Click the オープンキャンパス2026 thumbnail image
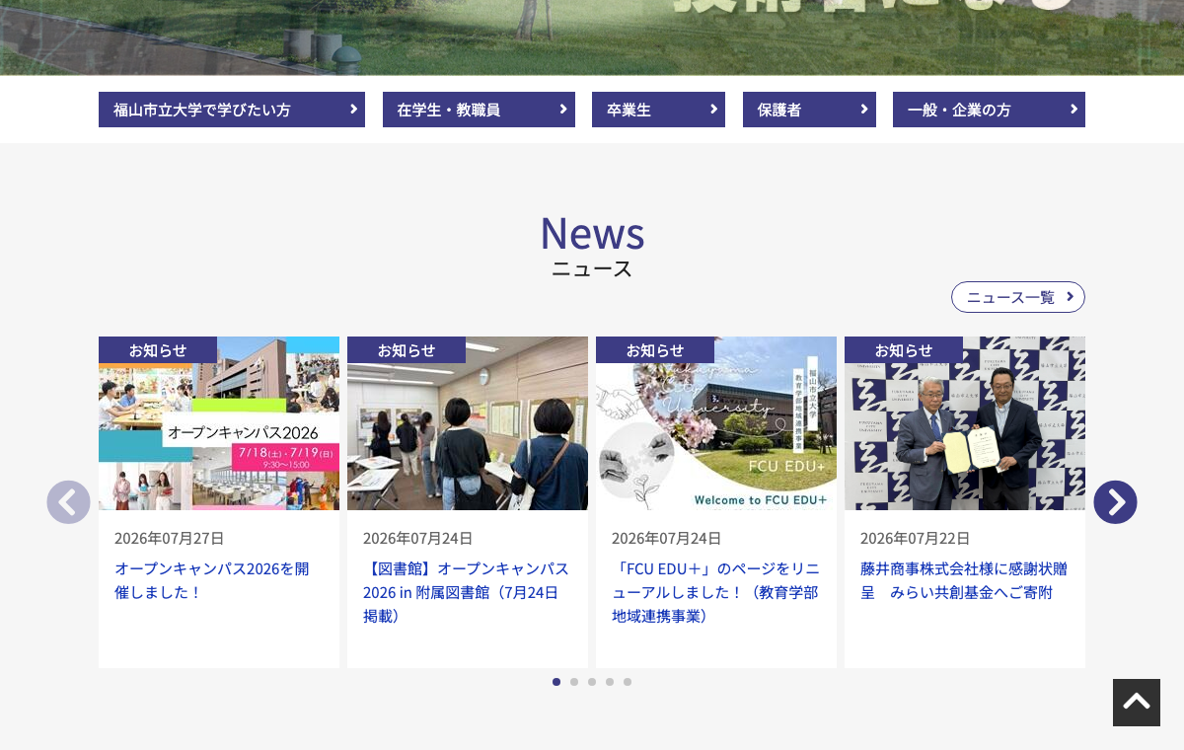Image resolution: width=1184 pixels, height=750 pixels. coord(219,423)
